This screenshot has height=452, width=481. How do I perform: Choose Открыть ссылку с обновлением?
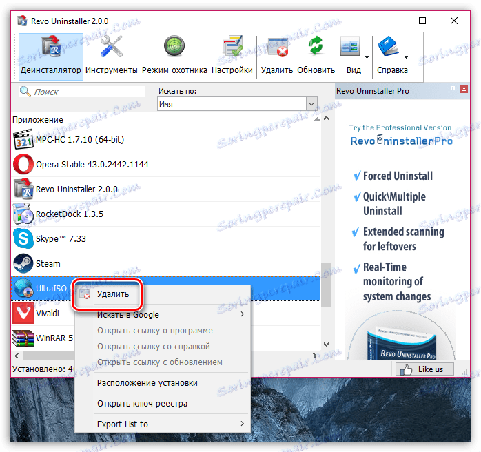click(163, 362)
